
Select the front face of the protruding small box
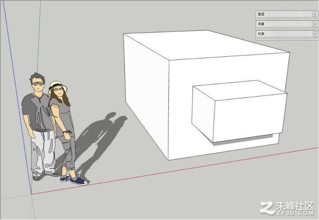(x=249, y=118)
